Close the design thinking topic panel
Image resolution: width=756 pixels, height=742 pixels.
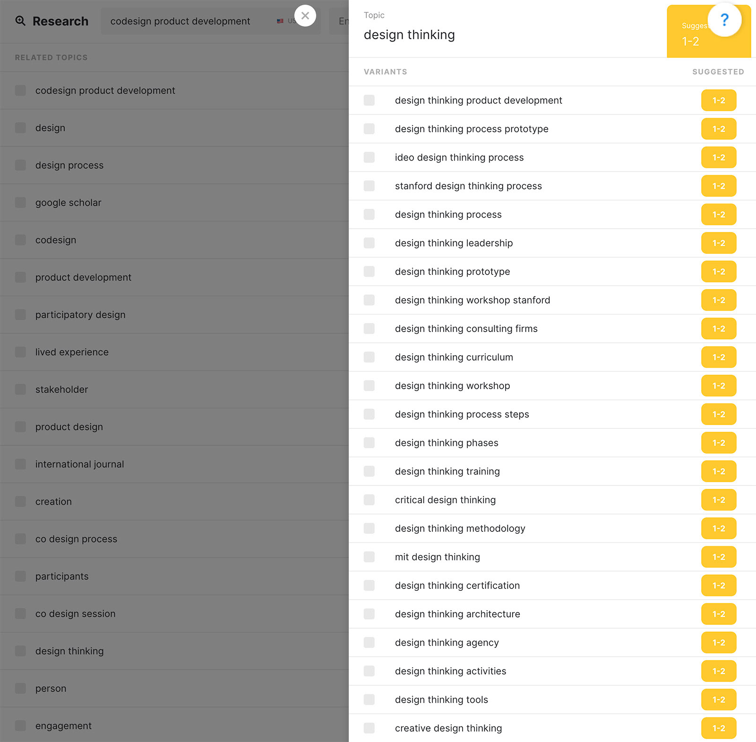tap(305, 16)
